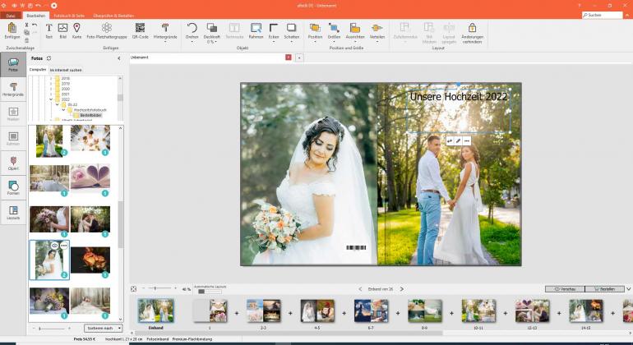Viewport: 633px width, 345px height.
Task: Open the Ecken corners options
Action: click(x=273, y=32)
